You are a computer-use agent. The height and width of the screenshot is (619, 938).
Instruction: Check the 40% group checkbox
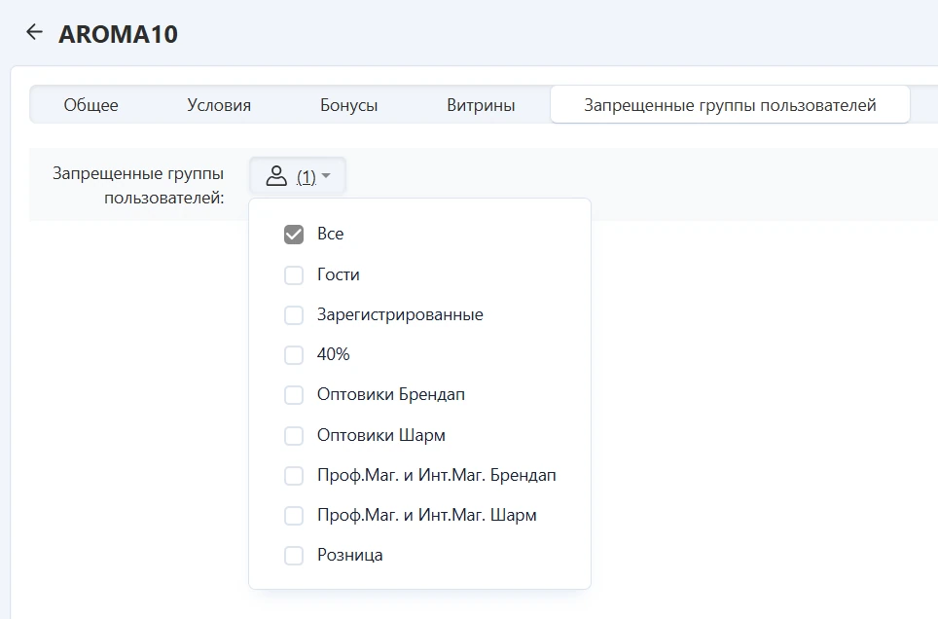coord(294,355)
